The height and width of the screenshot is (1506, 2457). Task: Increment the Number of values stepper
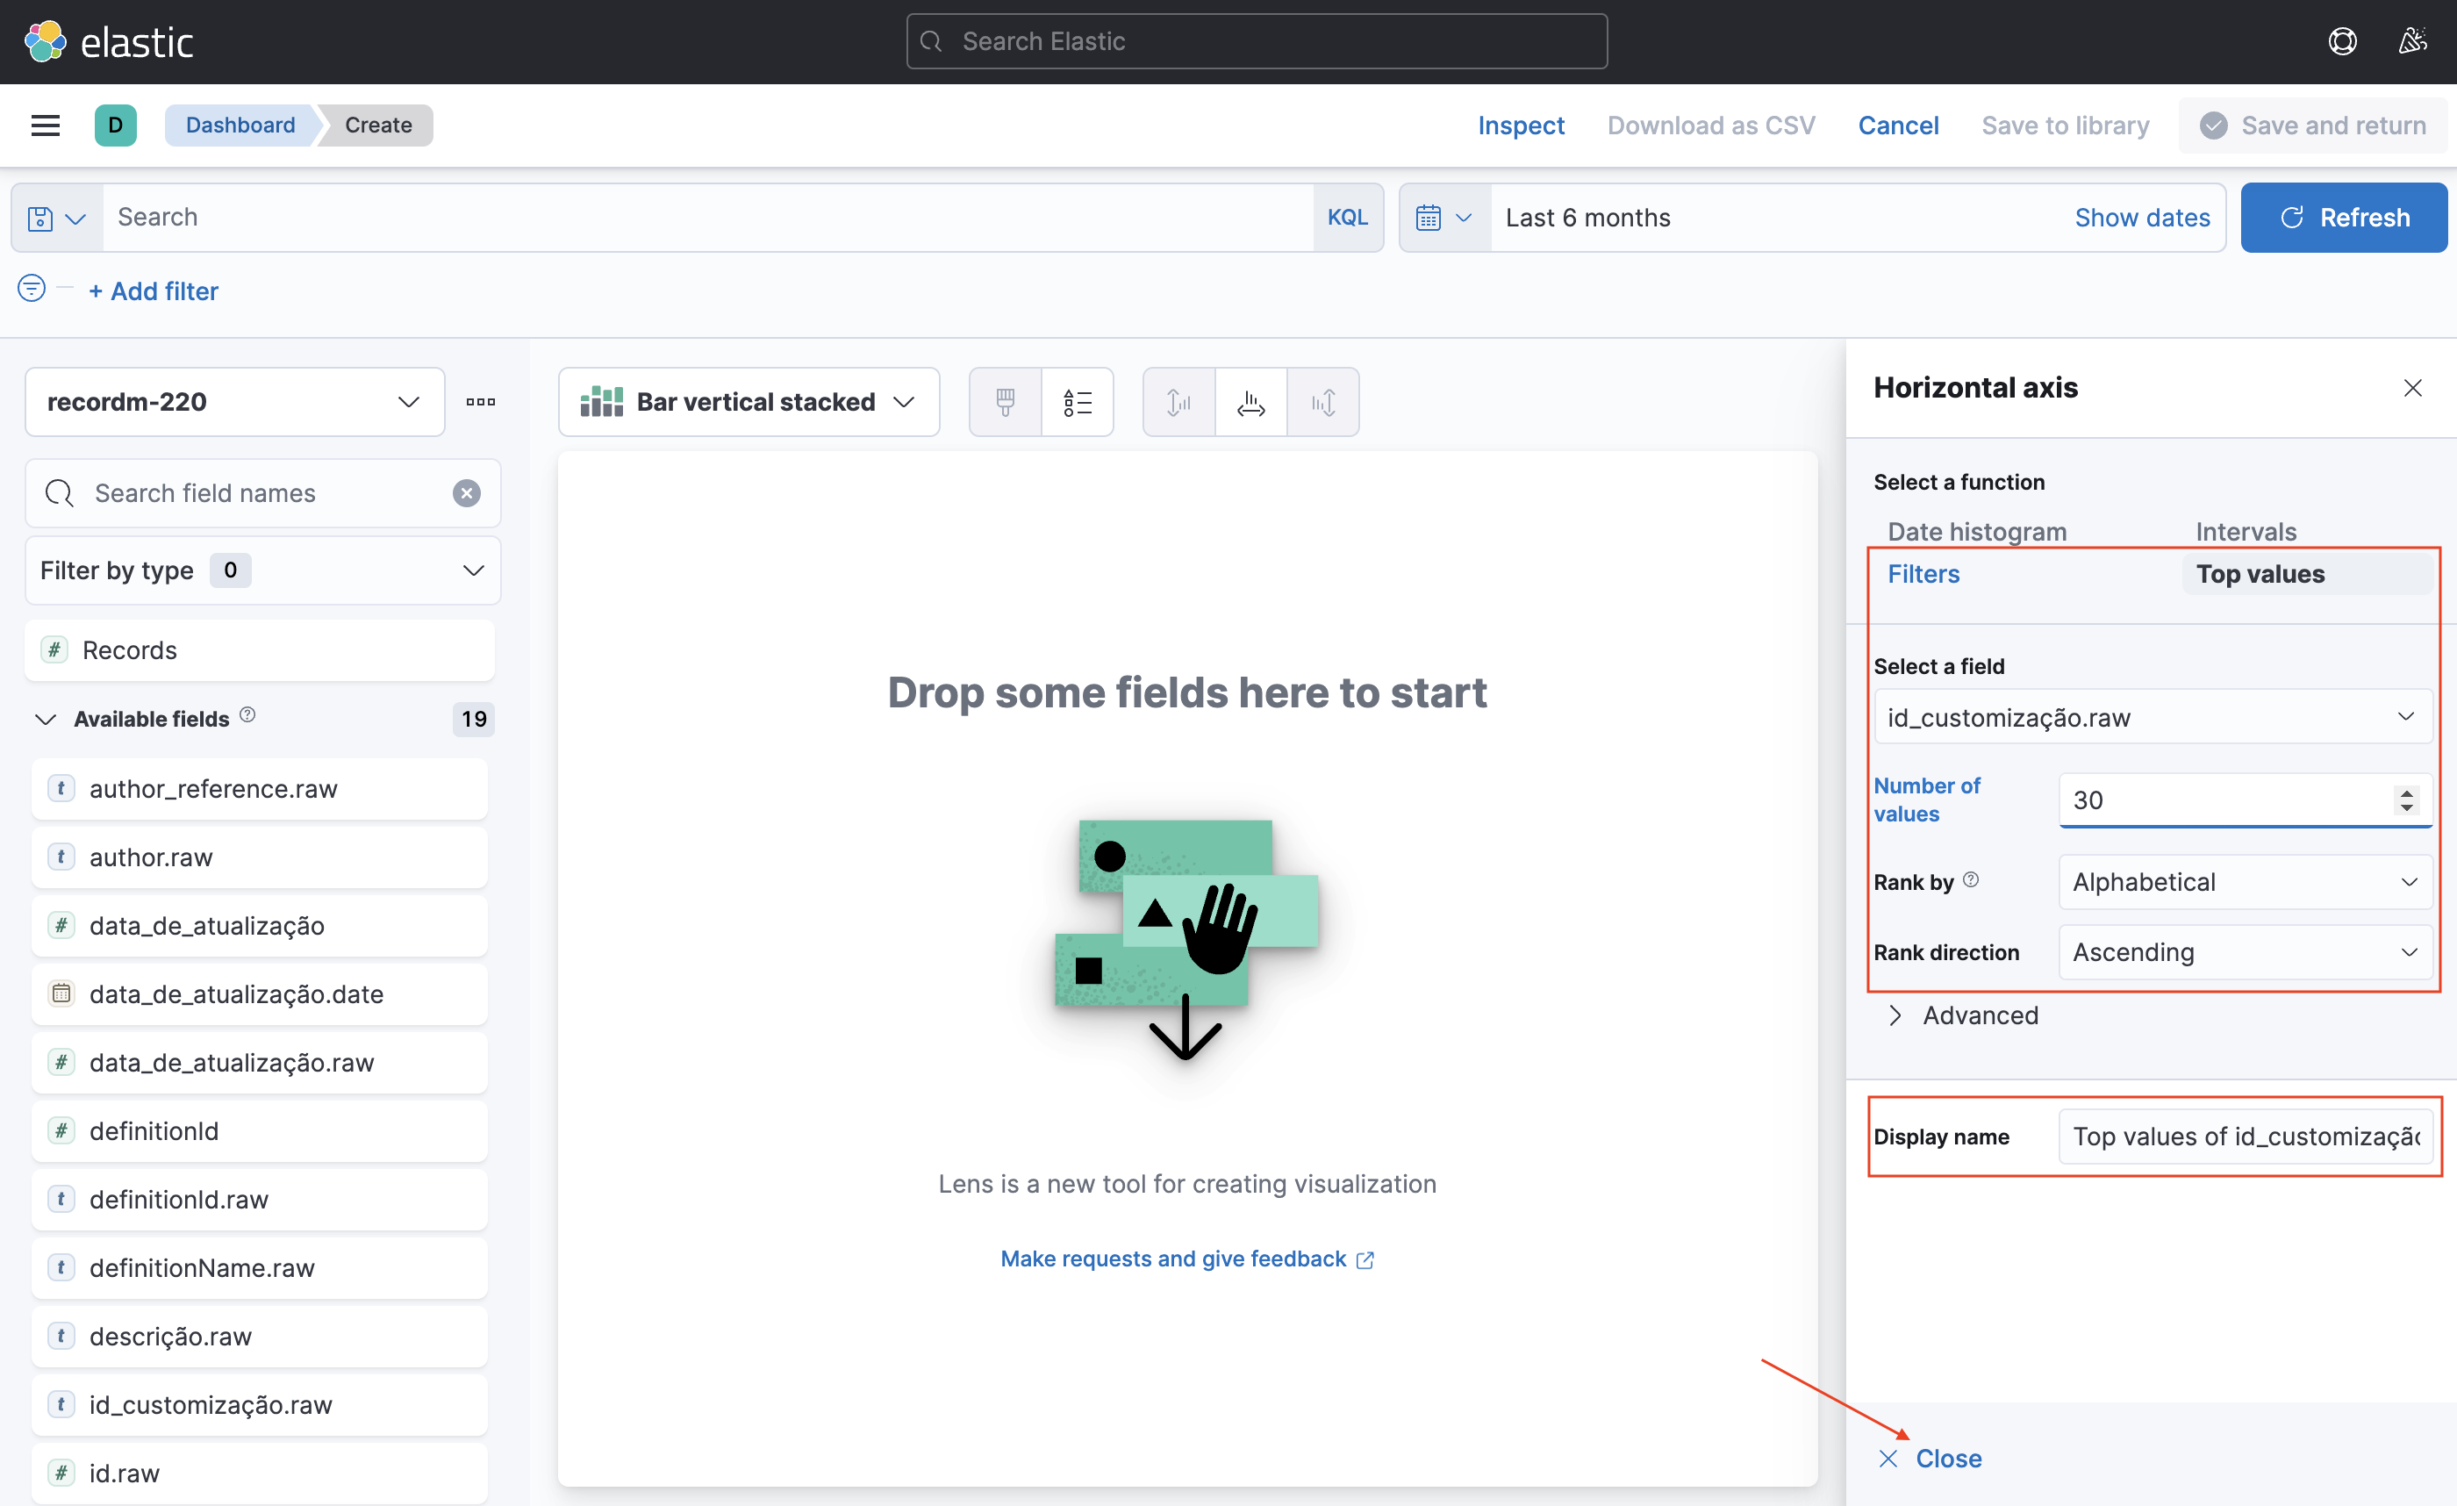click(x=2407, y=792)
